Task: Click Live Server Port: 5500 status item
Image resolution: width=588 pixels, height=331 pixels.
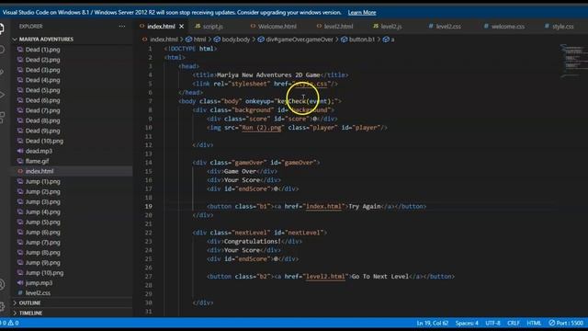Action: click(x=566, y=323)
